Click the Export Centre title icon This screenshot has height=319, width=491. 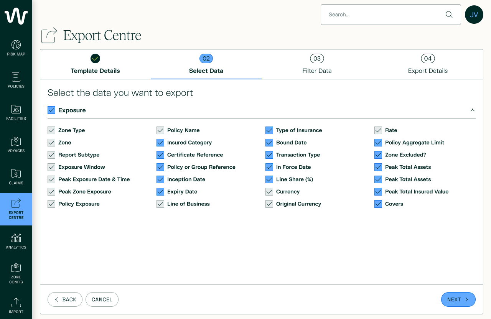coord(49,35)
